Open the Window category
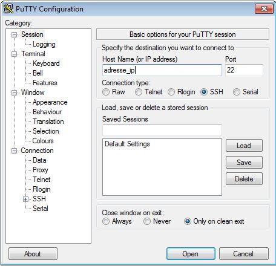Screen dimensions: 276x266 coord(33,92)
